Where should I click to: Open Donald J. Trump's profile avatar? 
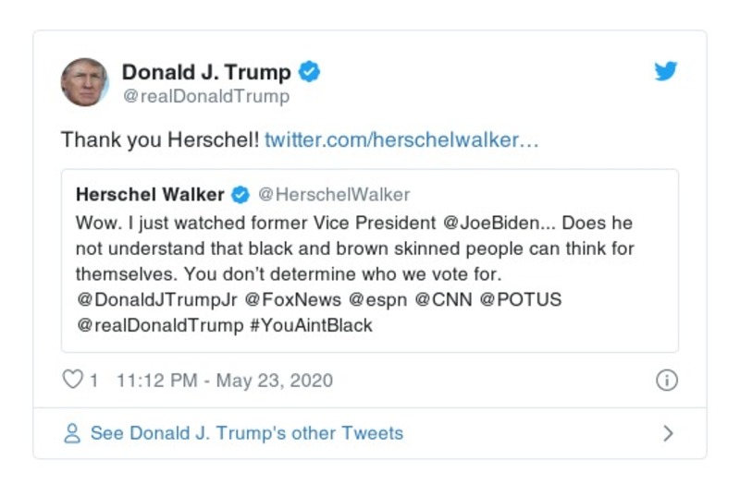[x=85, y=81]
